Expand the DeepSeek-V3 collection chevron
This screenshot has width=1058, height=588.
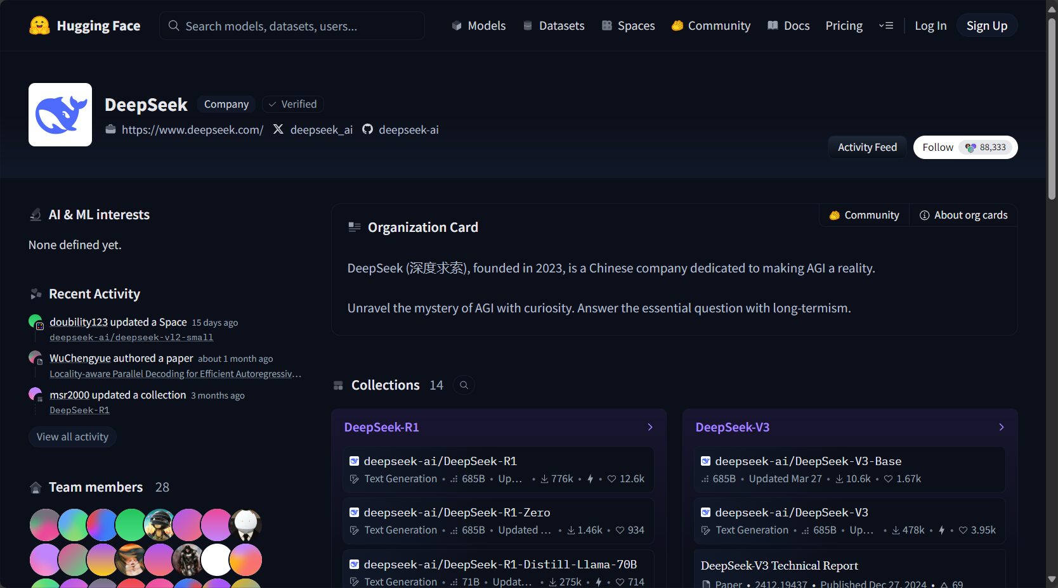coord(1002,427)
